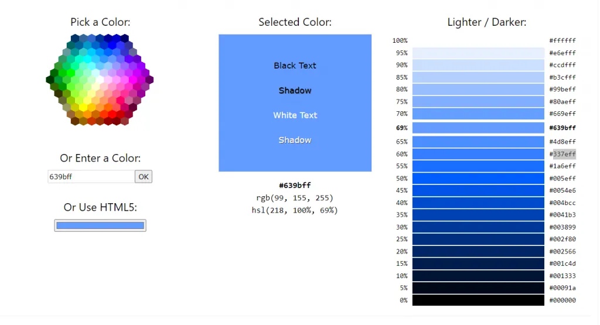Pick the 65% shade bar #4d8eff
Screen dimensions: 600x325
pyautogui.click(x=478, y=142)
